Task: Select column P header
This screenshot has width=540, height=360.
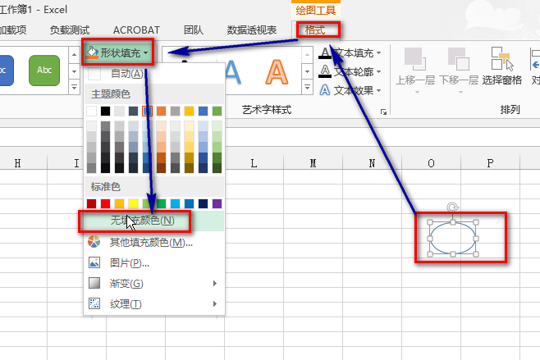Action: coord(491,163)
